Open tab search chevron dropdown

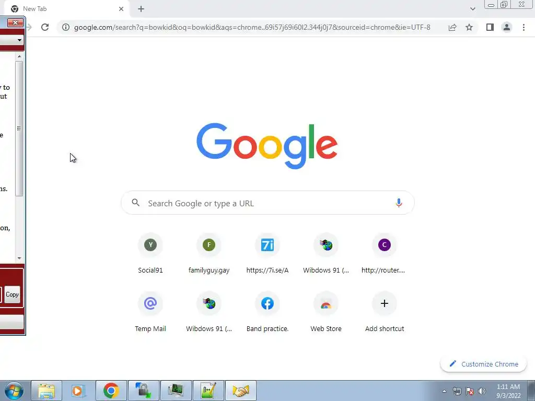(472, 9)
